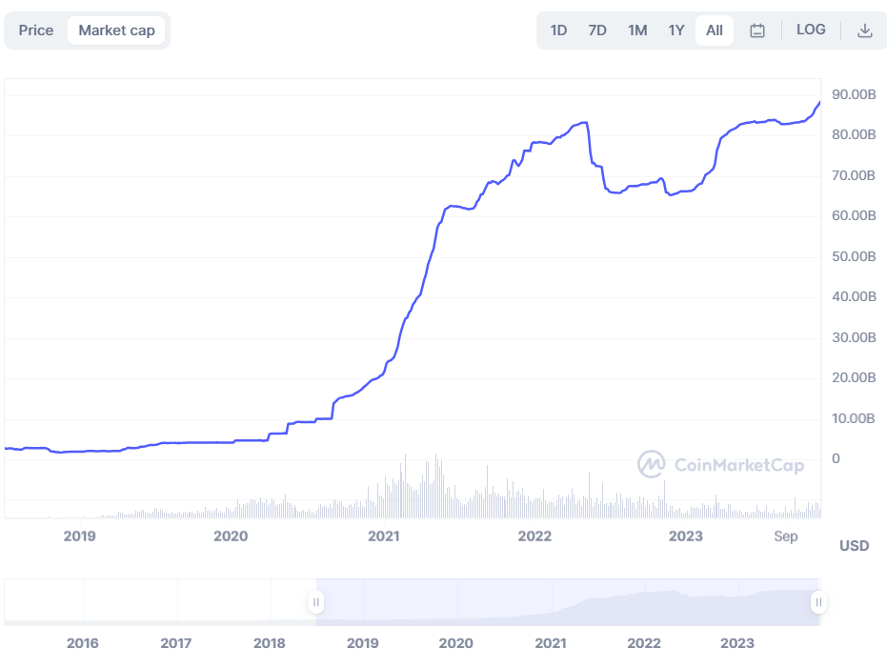
Task: Click 2016 in the range navigator
Action: 83,643
